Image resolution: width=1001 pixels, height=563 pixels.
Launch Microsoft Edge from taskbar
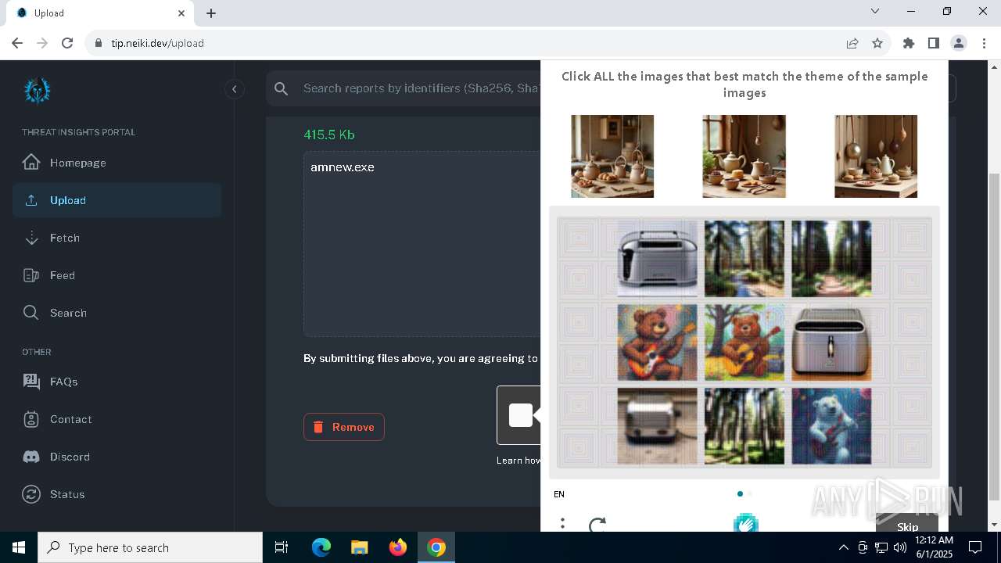[x=321, y=547]
